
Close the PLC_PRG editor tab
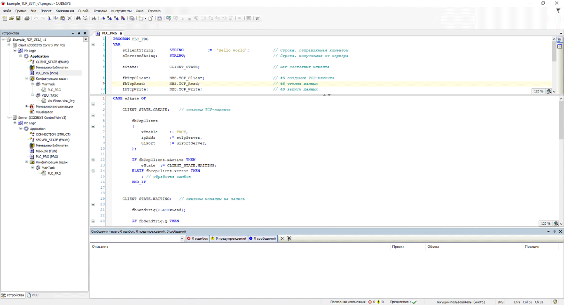[x=121, y=33]
